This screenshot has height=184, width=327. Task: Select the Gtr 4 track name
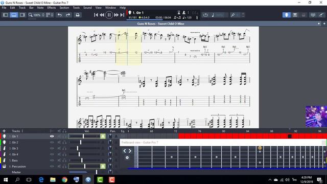tap(15, 154)
